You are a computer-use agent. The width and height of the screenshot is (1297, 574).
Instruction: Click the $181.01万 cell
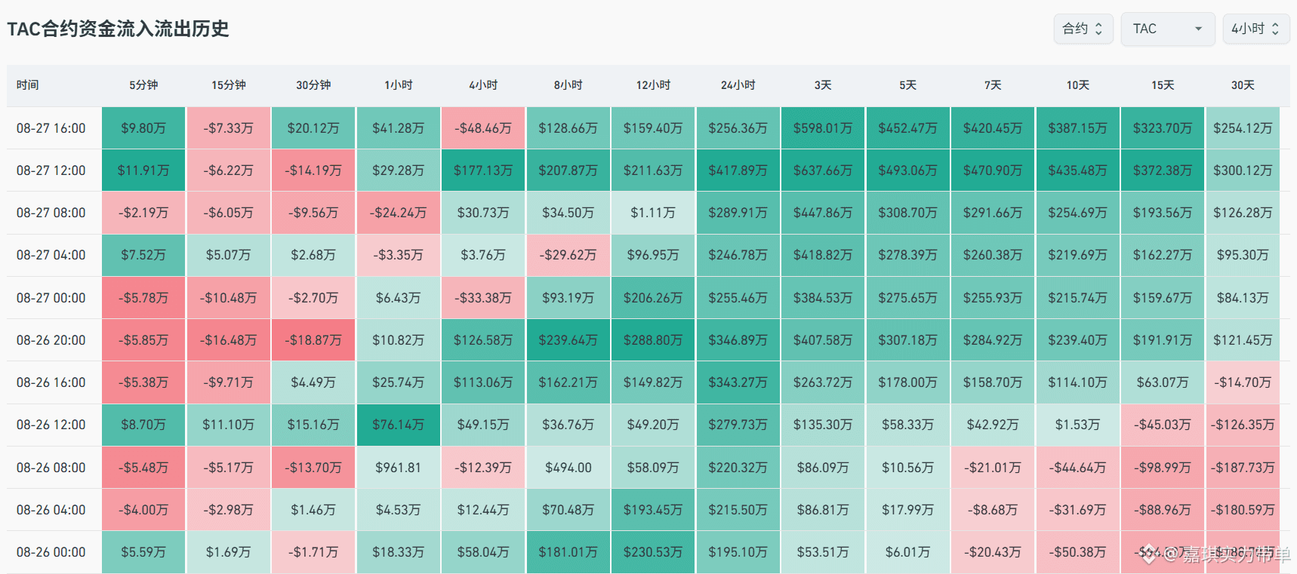tap(568, 552)
